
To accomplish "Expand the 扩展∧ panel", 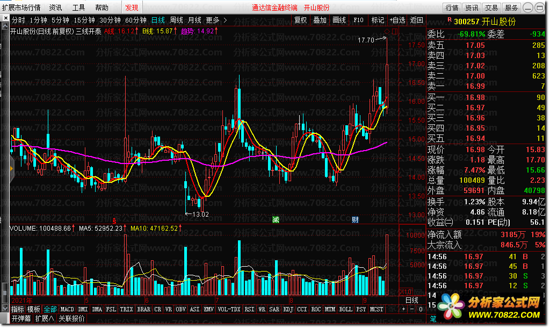I will tap(45, 318).
